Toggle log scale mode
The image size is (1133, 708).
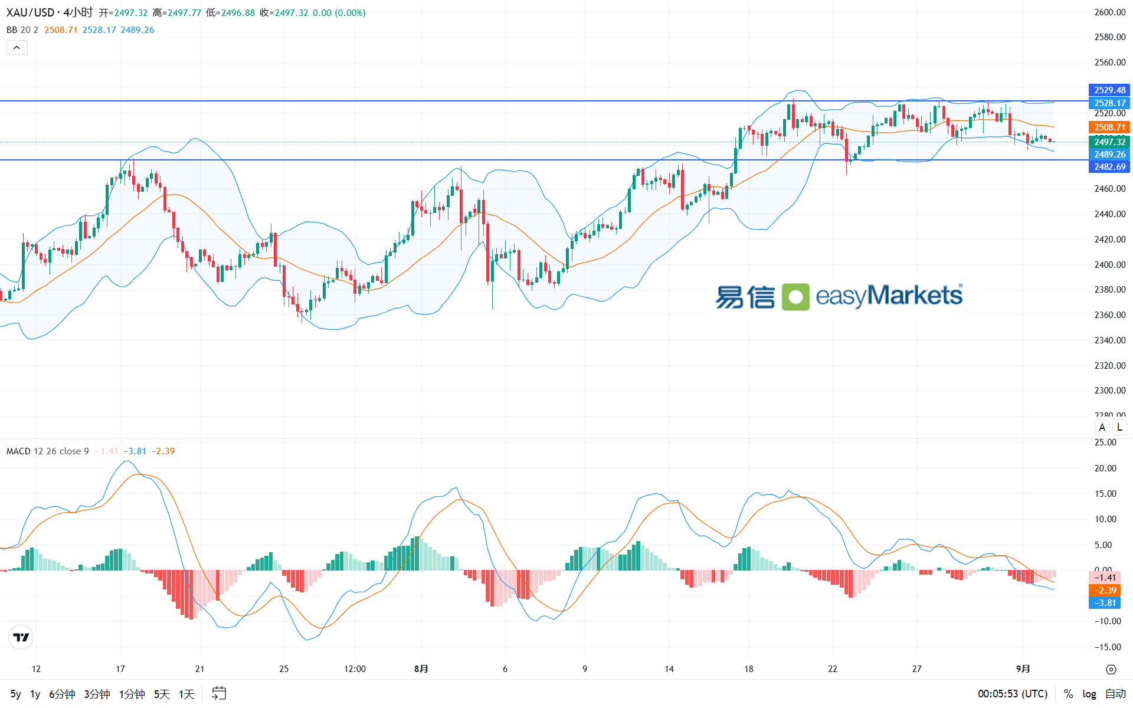click(x=1089, y=694)
